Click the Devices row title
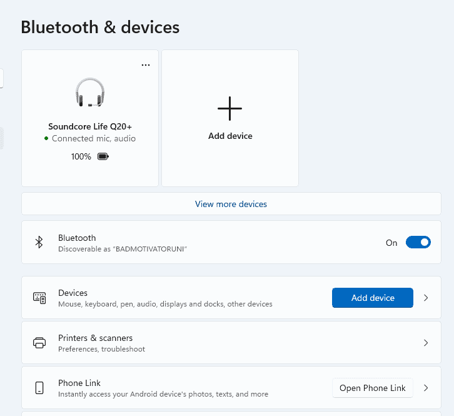The width and height of the screenshot is (454, 416). (x=73, y=293)
